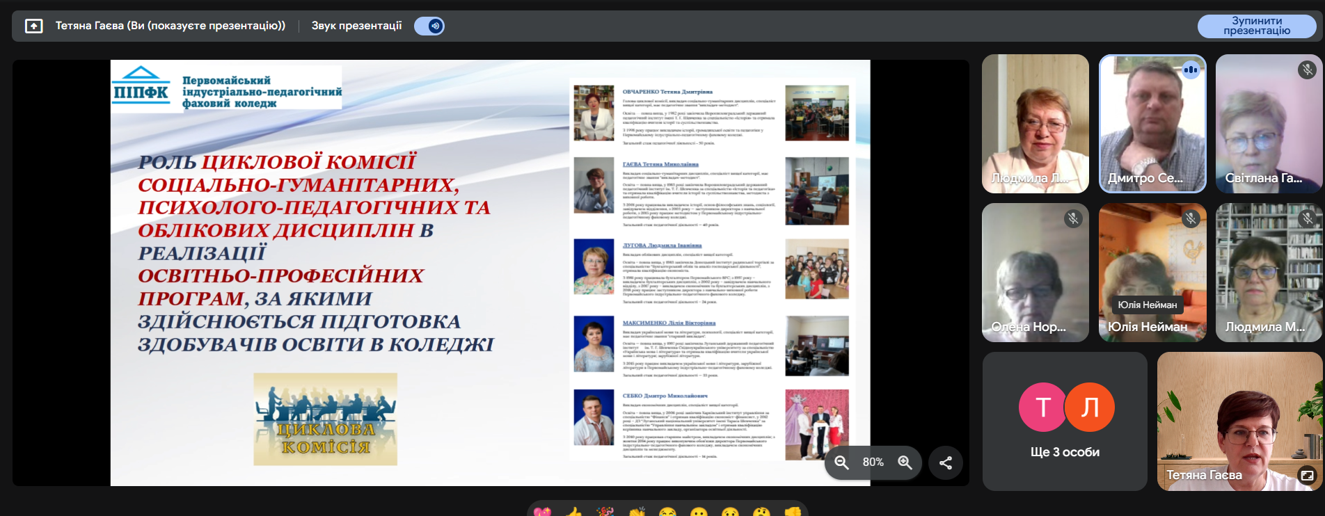Click the pink 'Т' avatar circle
Image resolution: width=1325 pixels, height=516 pixels.
(1043, 407)
